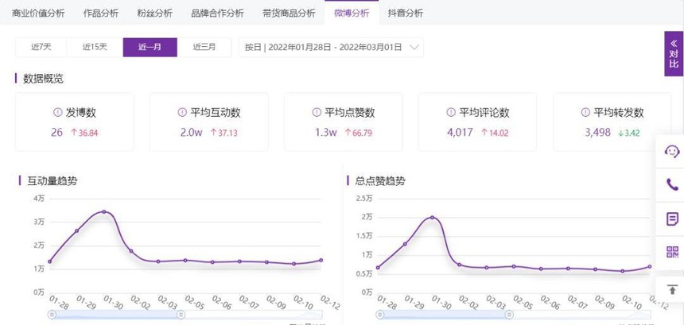The image size is (684, 325).
Task: Click the 01-30 peak point in 互动量趋势
Action: (x=104, y=211)
